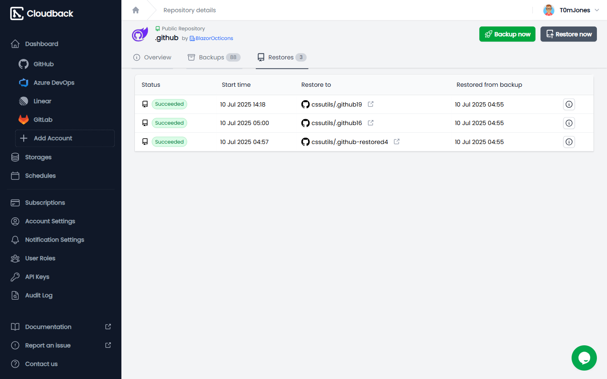Click the Add Account button

coord(65,138)
